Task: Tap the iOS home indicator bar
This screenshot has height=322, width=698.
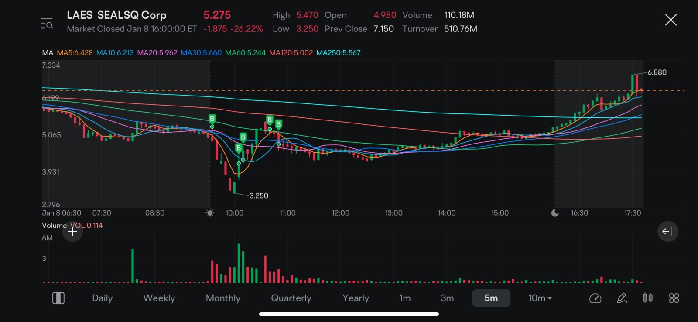Action: point(349,314)
